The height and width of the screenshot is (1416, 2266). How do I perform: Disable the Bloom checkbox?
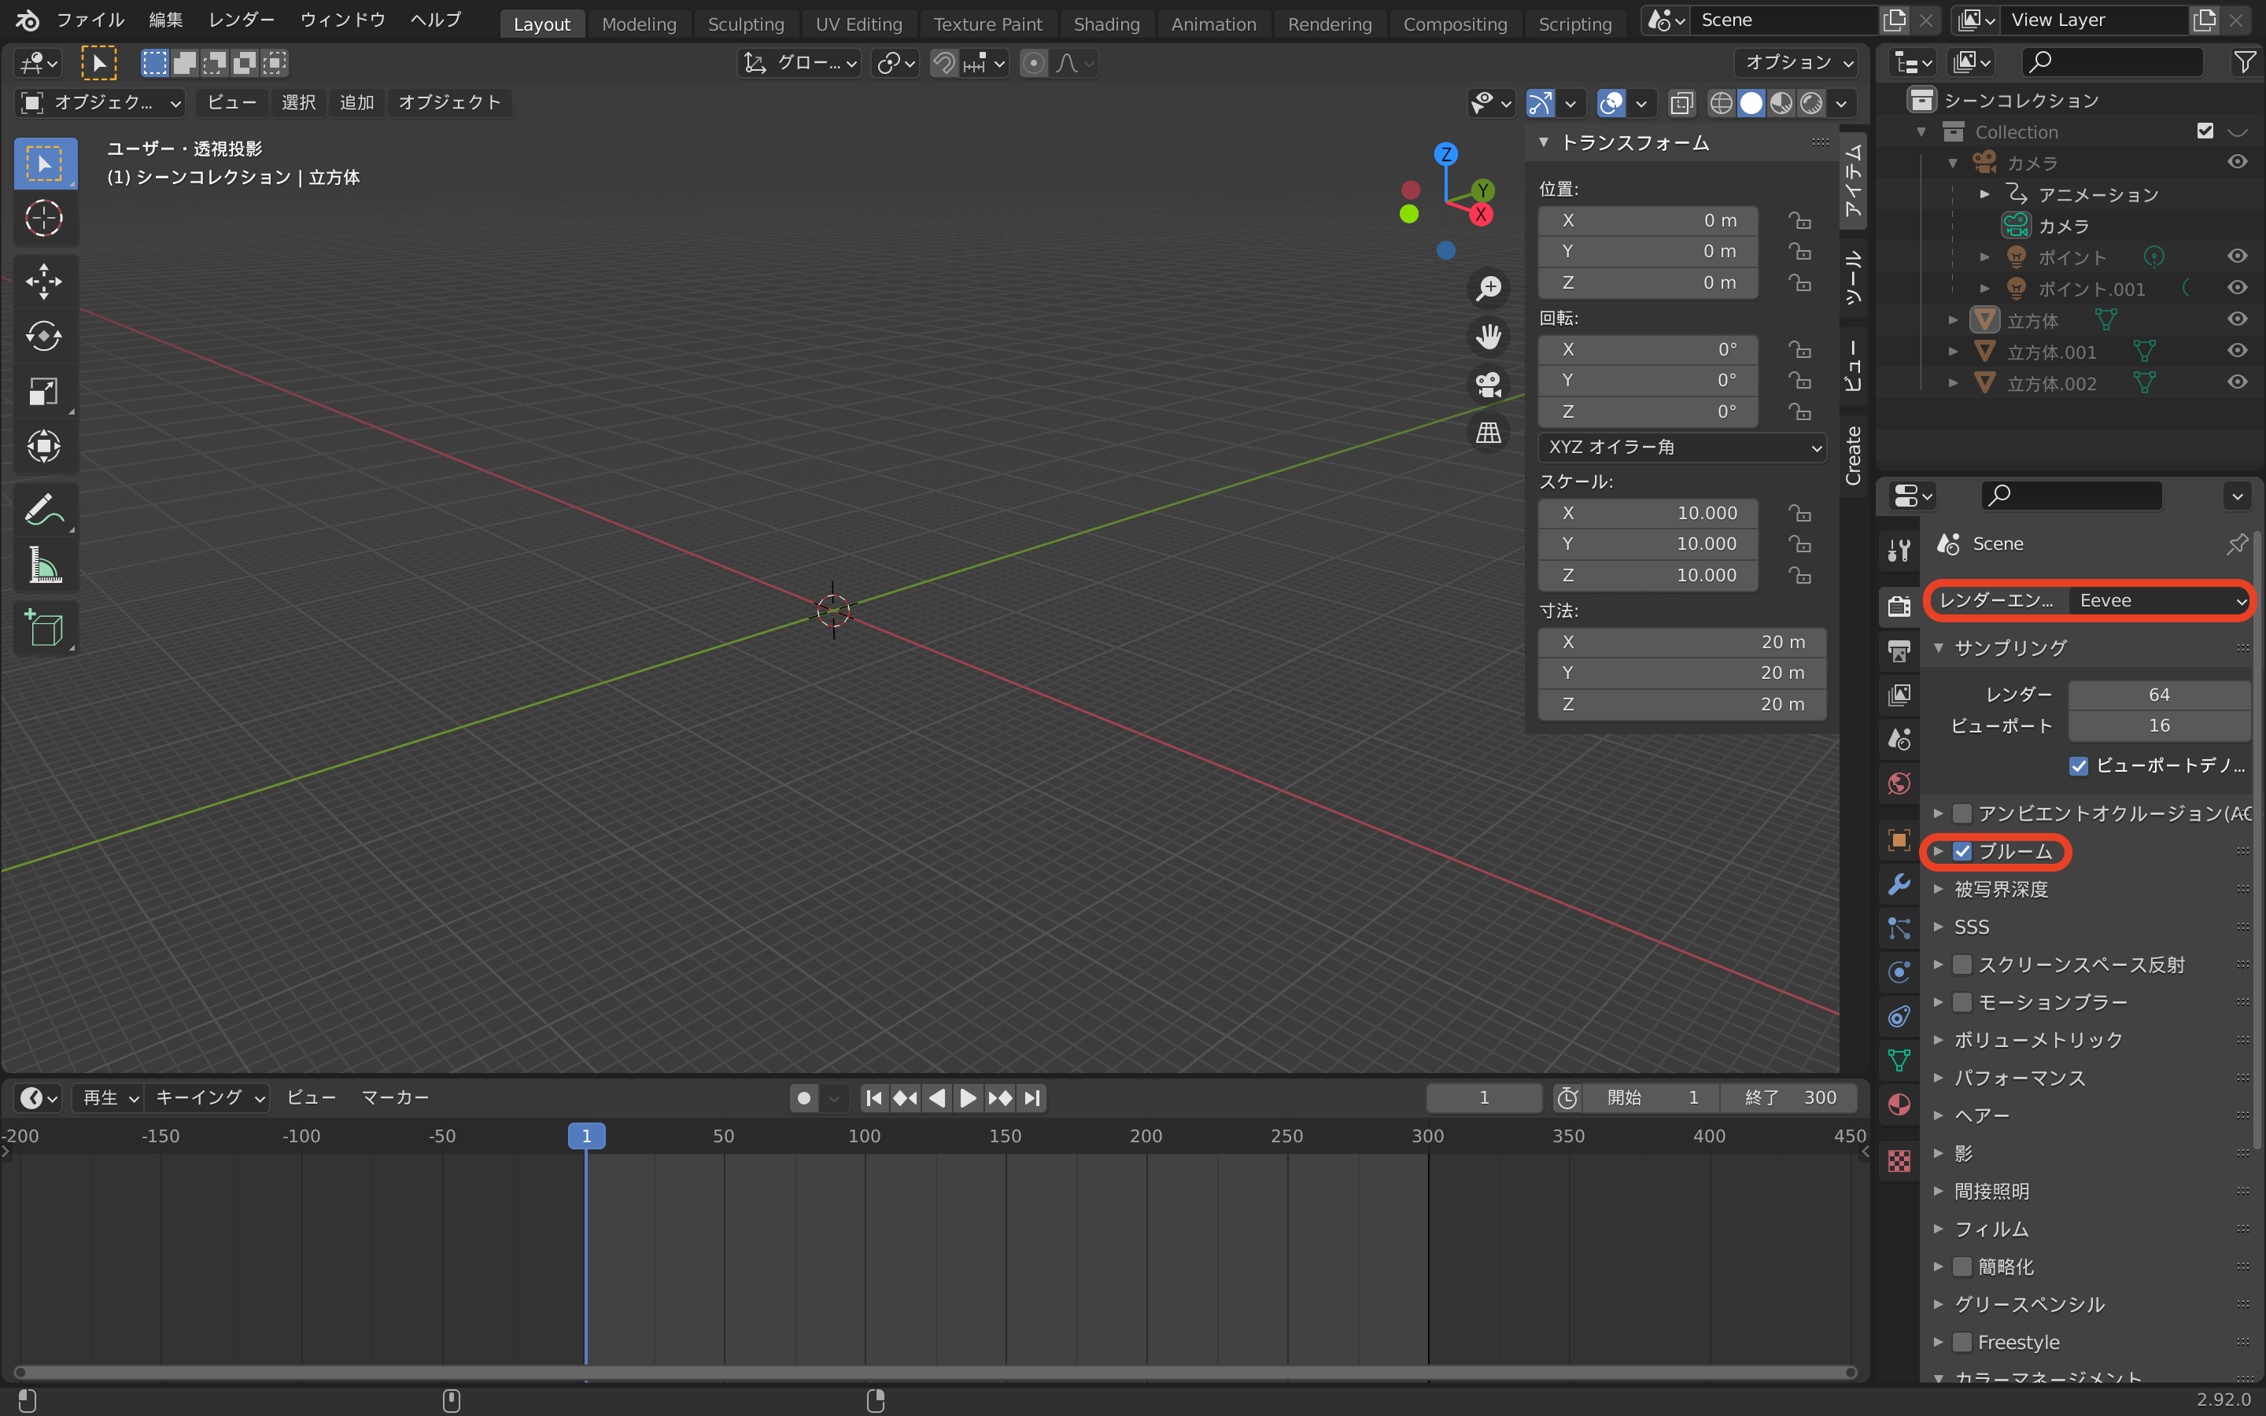(x=1962, y=851)
